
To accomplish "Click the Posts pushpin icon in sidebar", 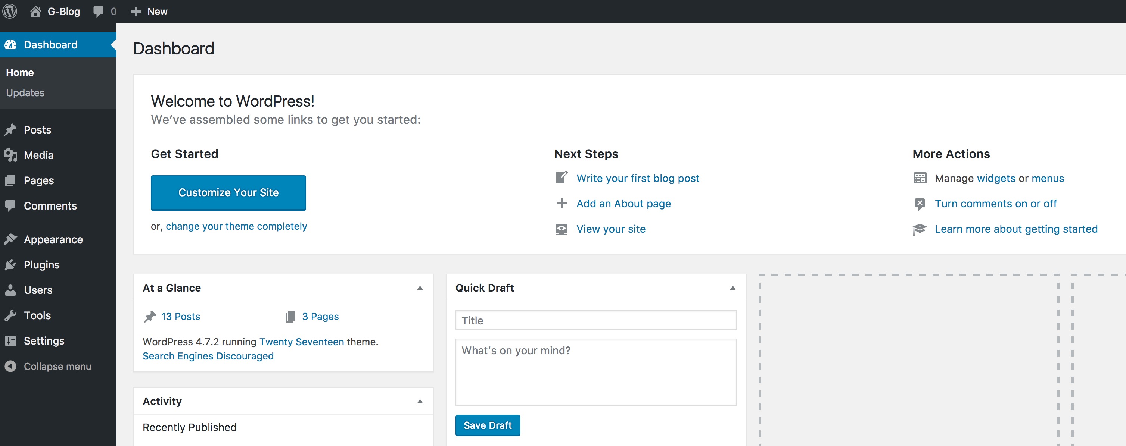I will pyautogui.click(x=10, y=130).
